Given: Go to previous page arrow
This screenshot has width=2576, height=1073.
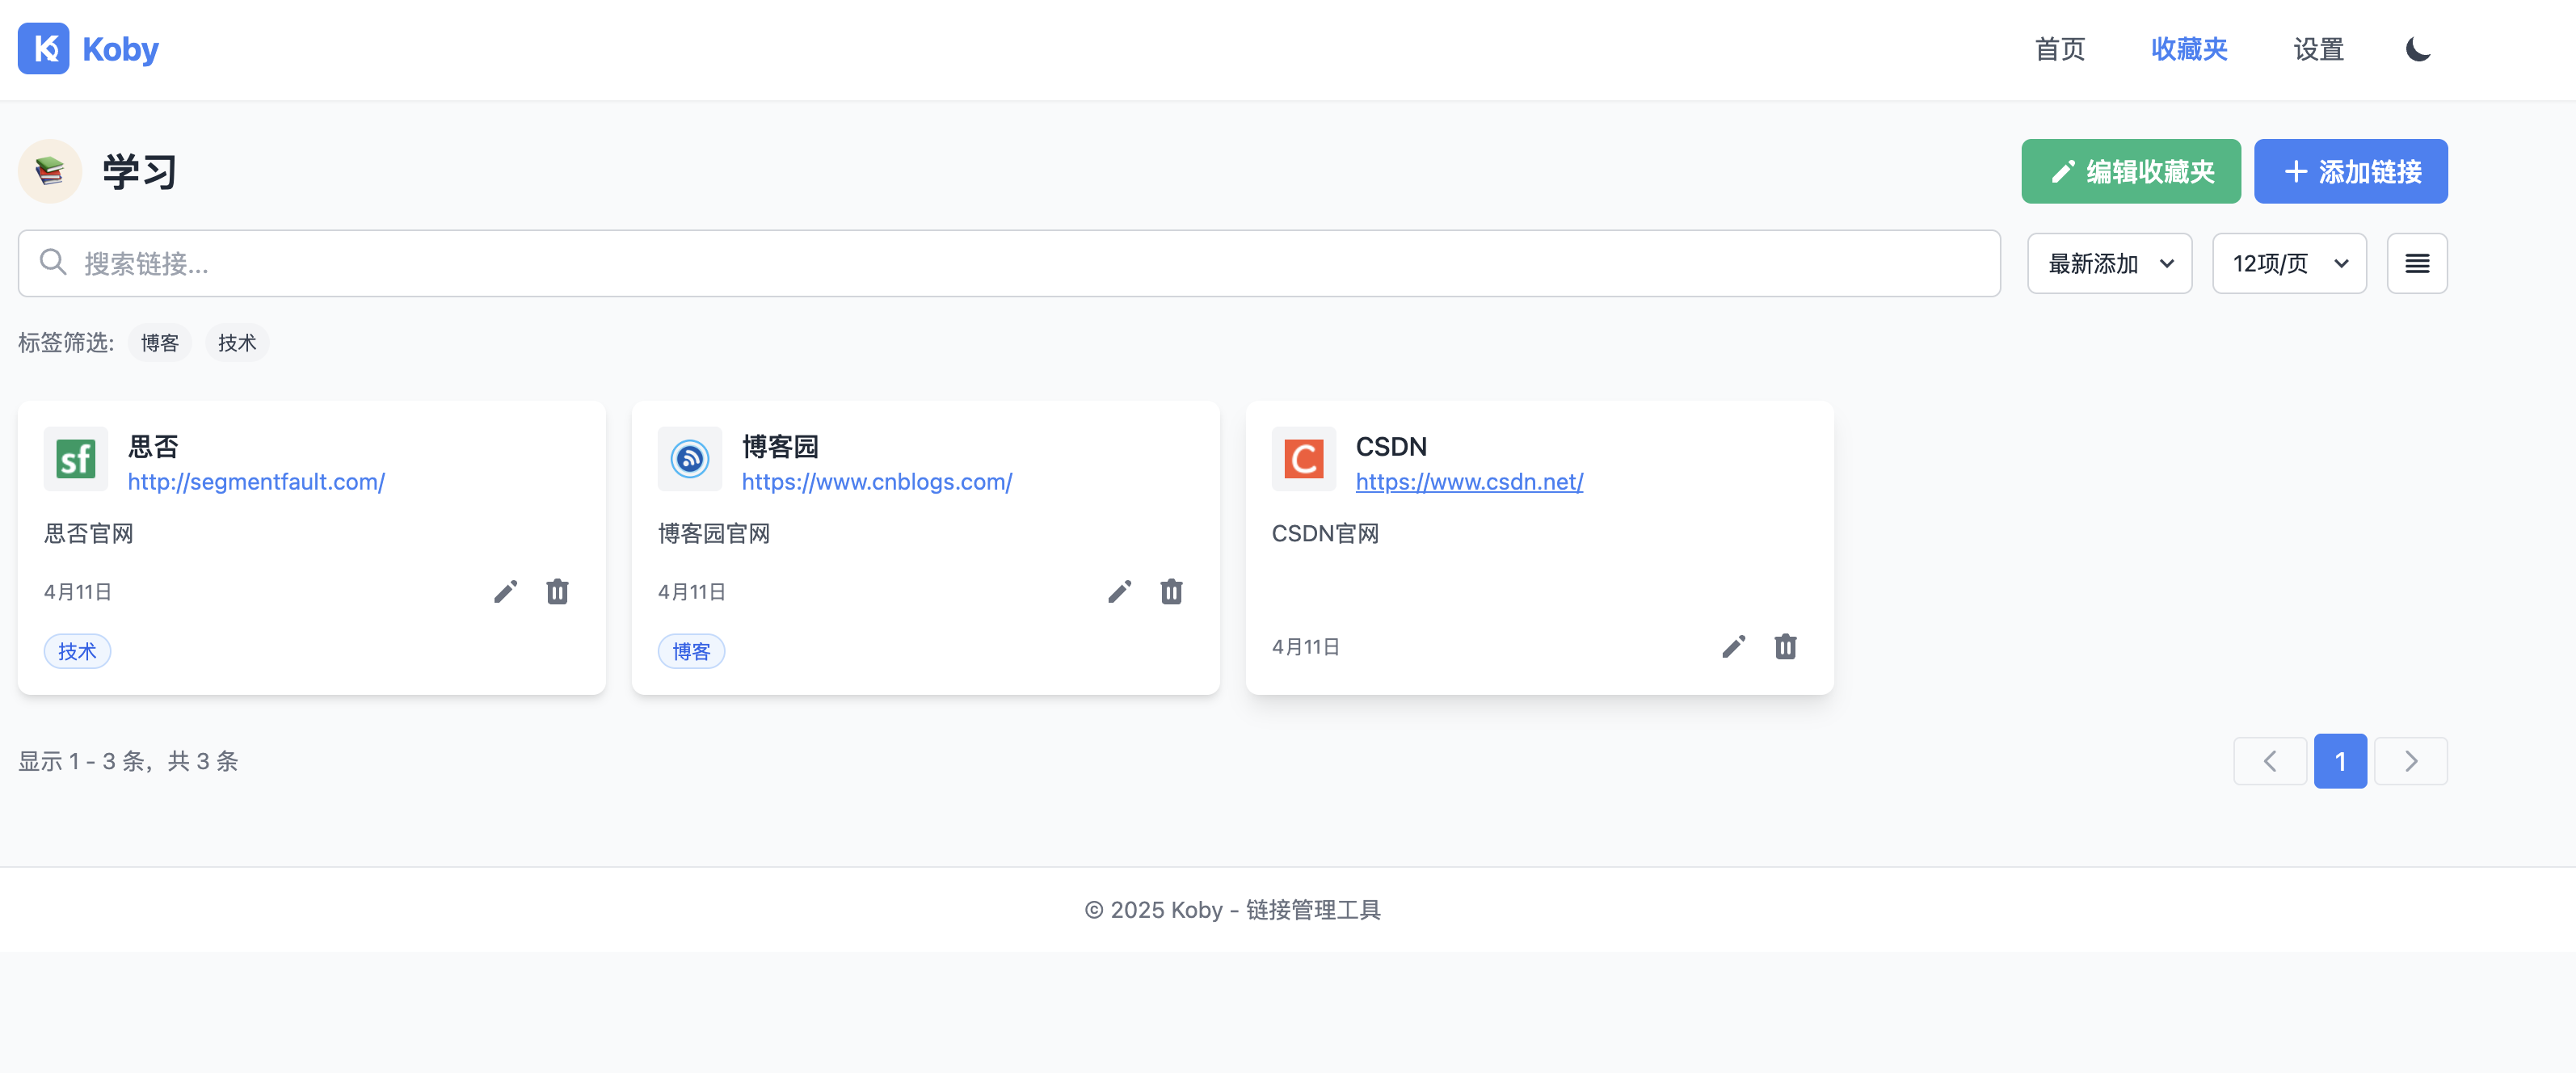Looking at the screenshot, I should (2270, 761).
